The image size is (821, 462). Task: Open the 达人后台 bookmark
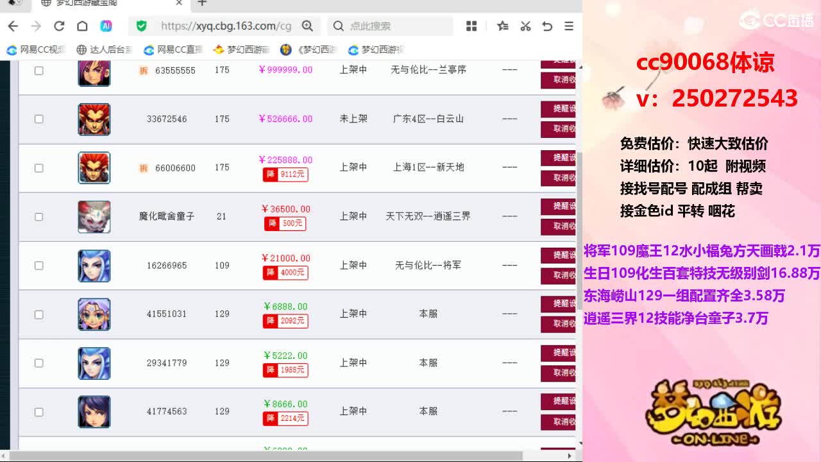(x=104, y=49)
